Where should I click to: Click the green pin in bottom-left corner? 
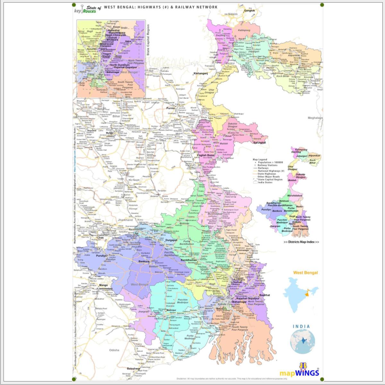[x=74, y=379]
